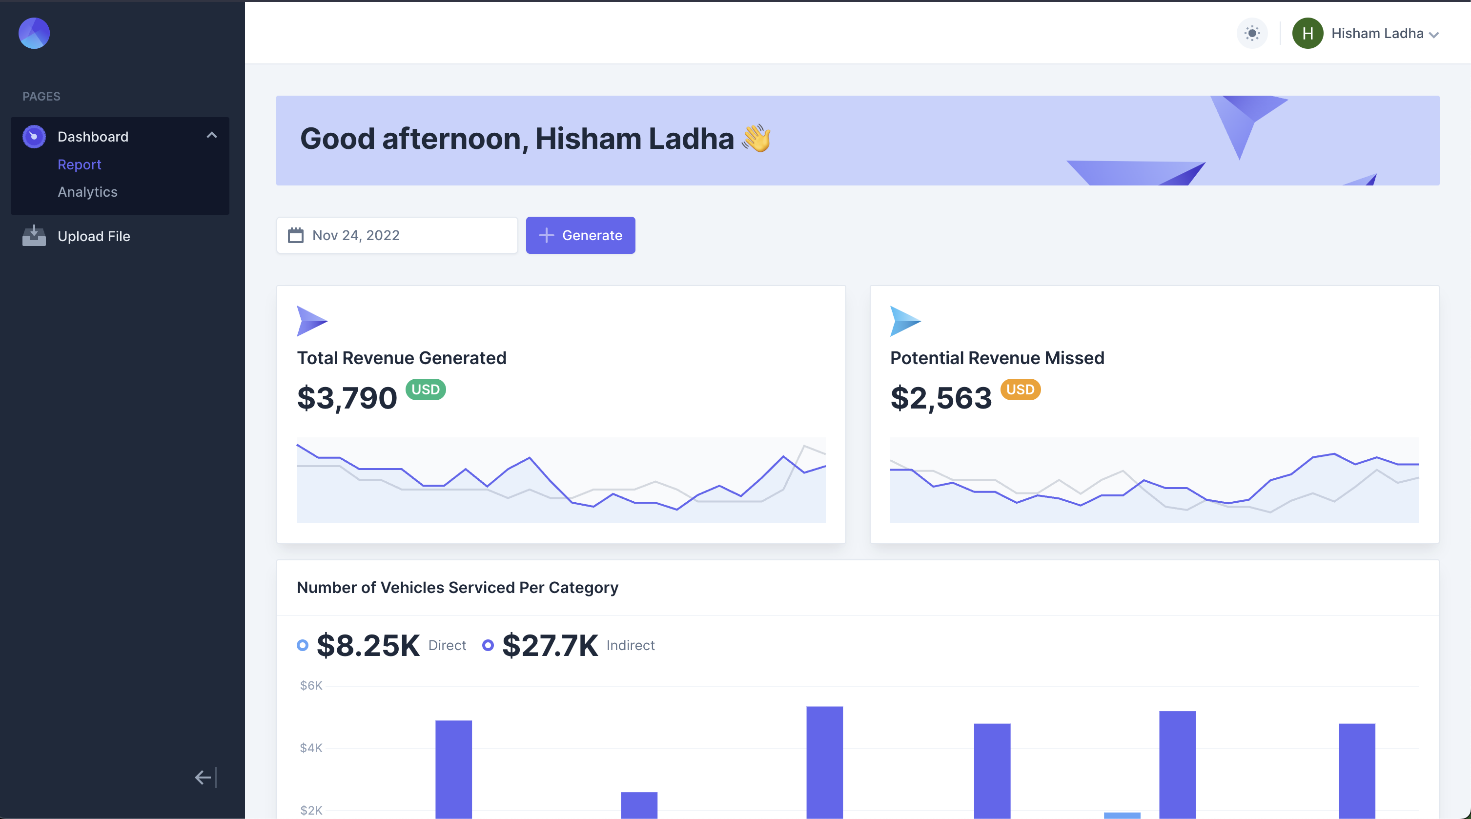Toggle the Indirect series legend marker
The height and width of the screenshot is (819, 1471).
coord(488,645)
